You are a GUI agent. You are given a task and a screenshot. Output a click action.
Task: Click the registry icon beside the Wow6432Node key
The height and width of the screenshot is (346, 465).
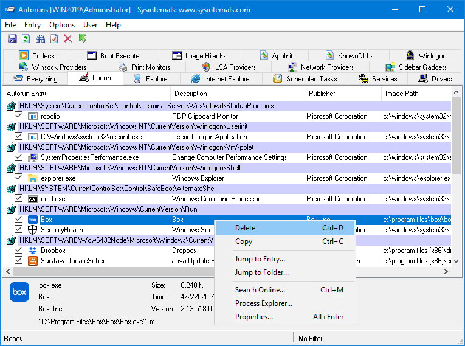point(12,240)
